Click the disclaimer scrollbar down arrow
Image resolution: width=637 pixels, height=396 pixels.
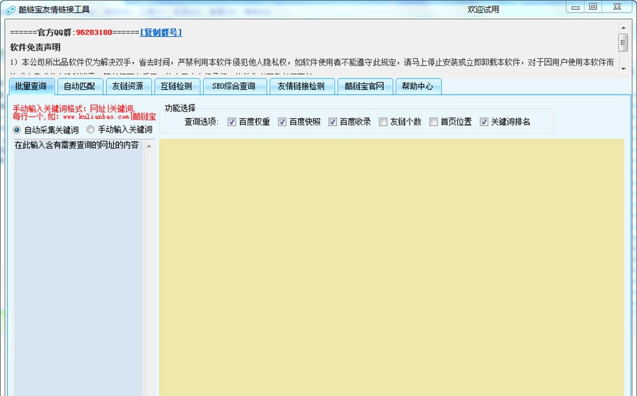pos(623,69)
